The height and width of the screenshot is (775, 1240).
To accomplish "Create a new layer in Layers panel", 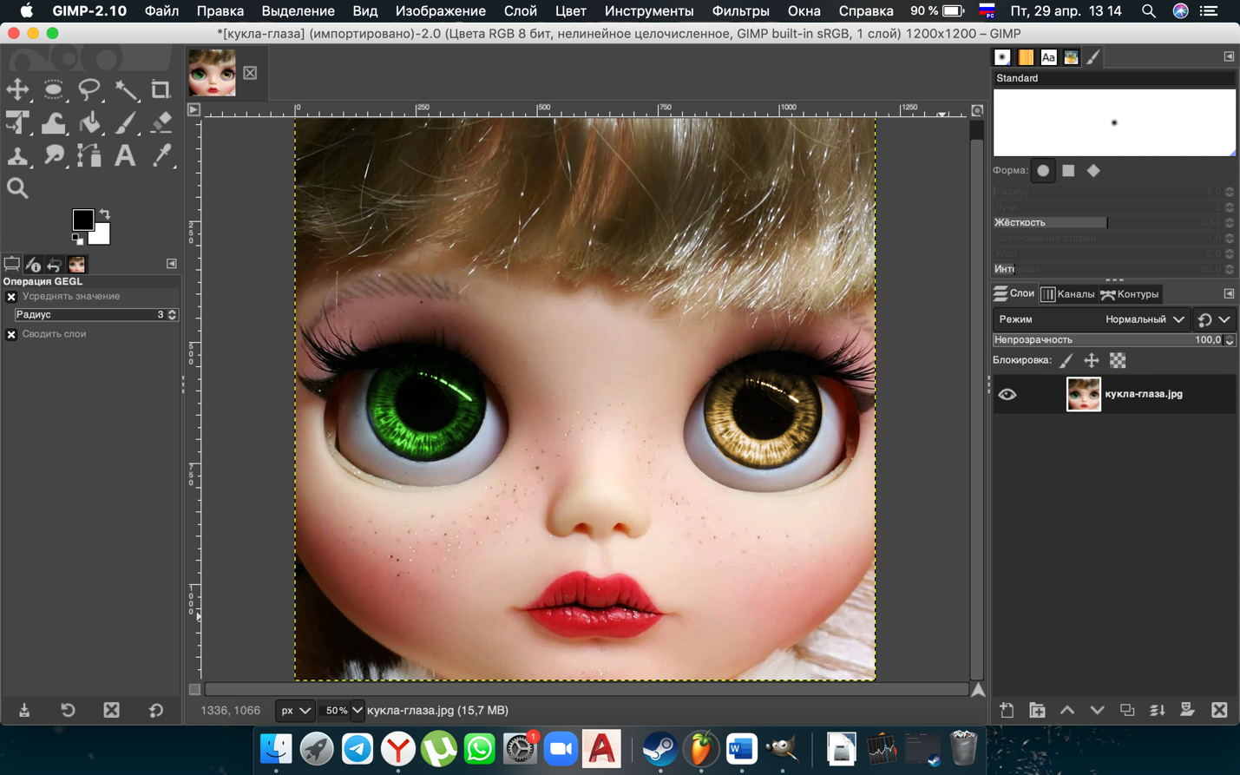I will pyautogui.click(x=1007, y=710).
